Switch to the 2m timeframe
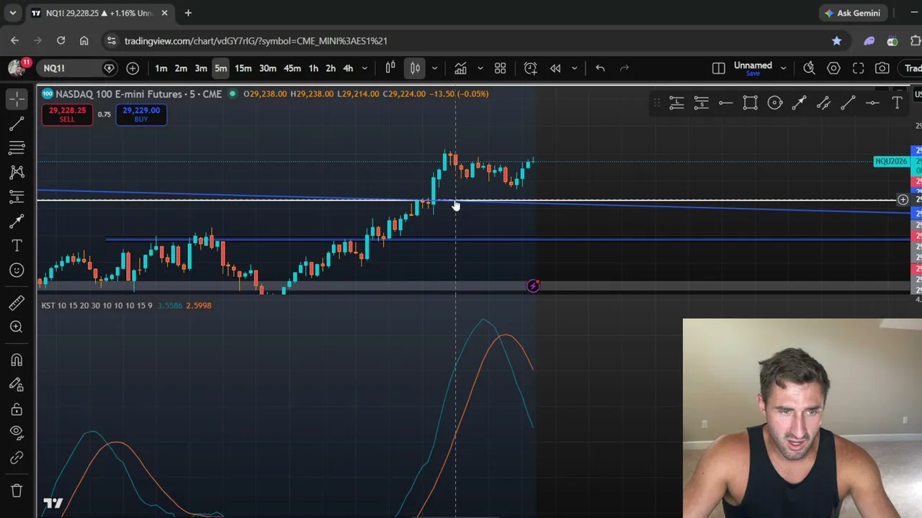Viewport: 922px width, 518px height. coord(181,68)
